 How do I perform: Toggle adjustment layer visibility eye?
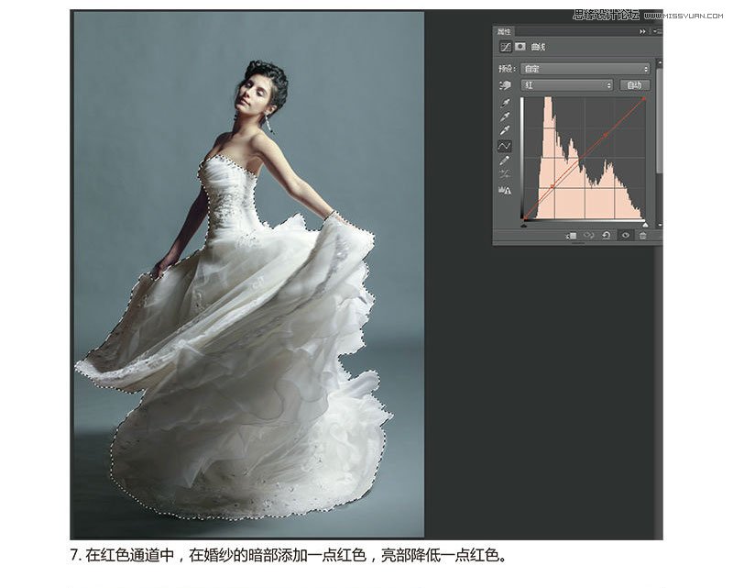(625, 236)
